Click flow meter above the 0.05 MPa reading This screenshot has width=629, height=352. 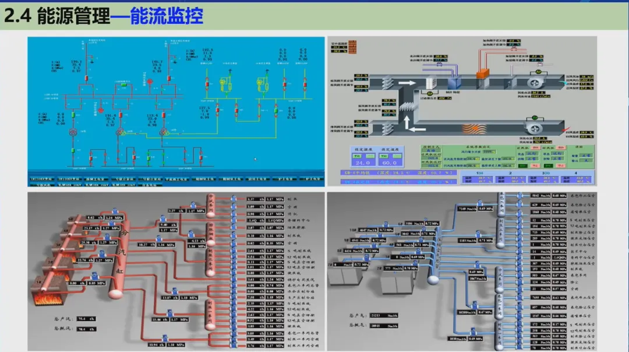pos(95,276)
